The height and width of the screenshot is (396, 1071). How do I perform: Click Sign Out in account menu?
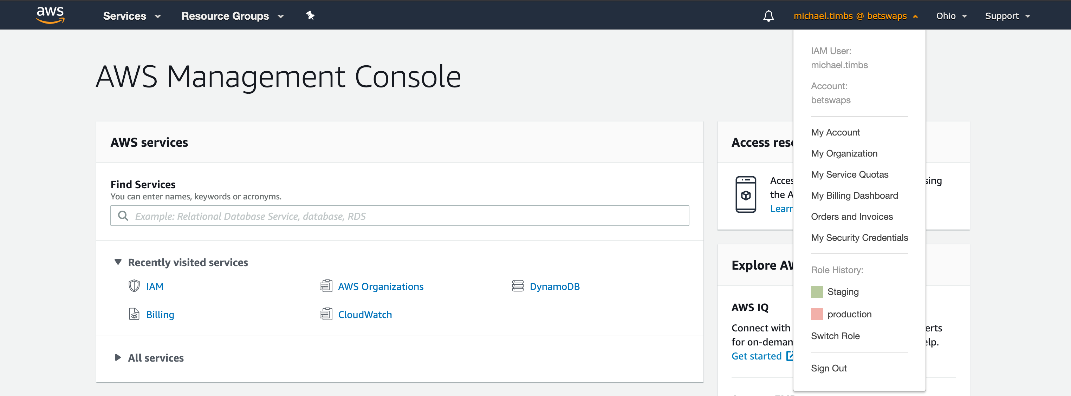tap(828, 368)
